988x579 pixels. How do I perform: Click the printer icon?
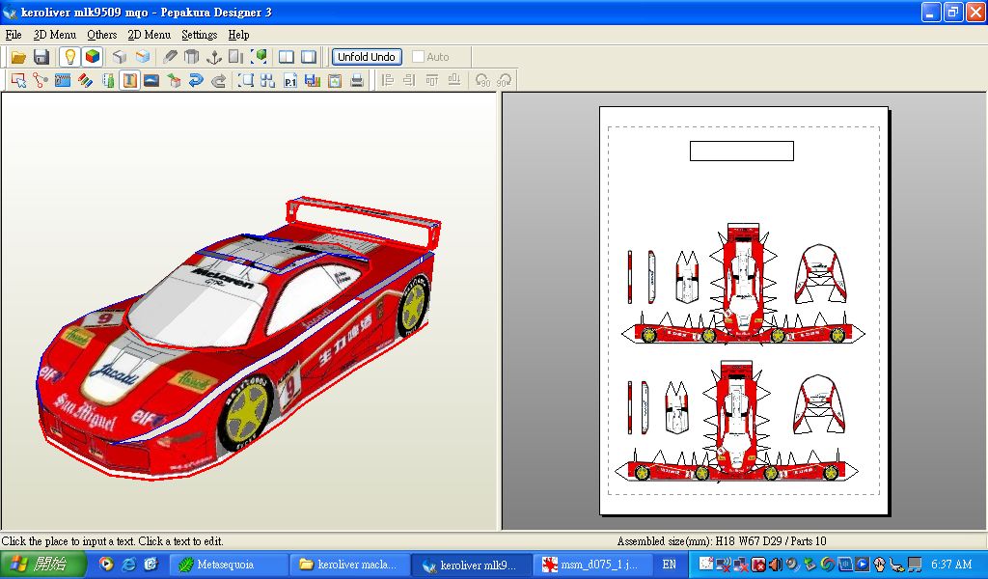point(357,80)
